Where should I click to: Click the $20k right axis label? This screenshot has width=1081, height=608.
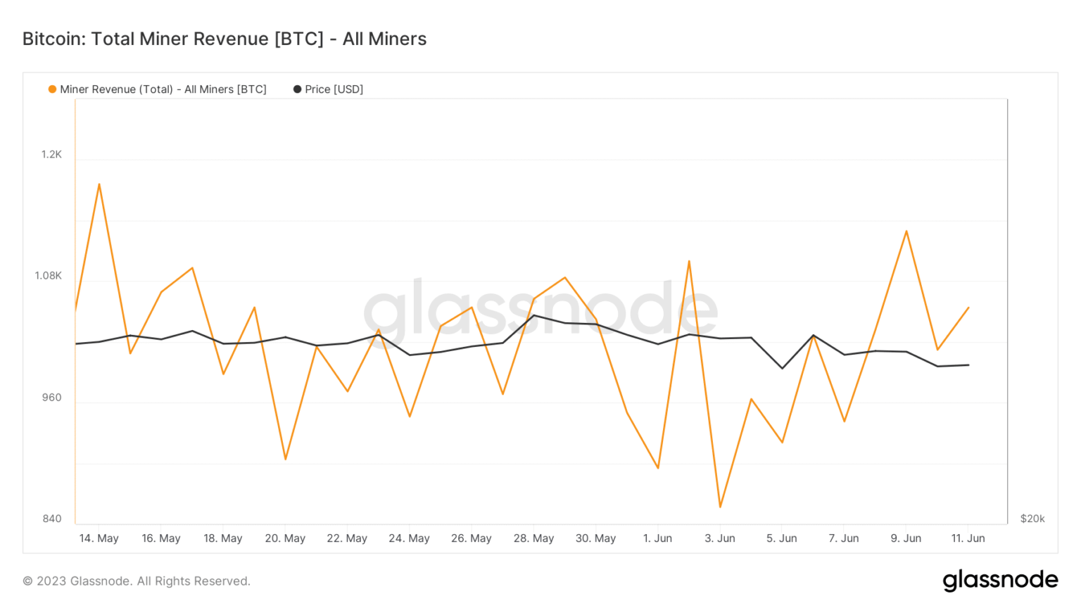coord(1032,519)
